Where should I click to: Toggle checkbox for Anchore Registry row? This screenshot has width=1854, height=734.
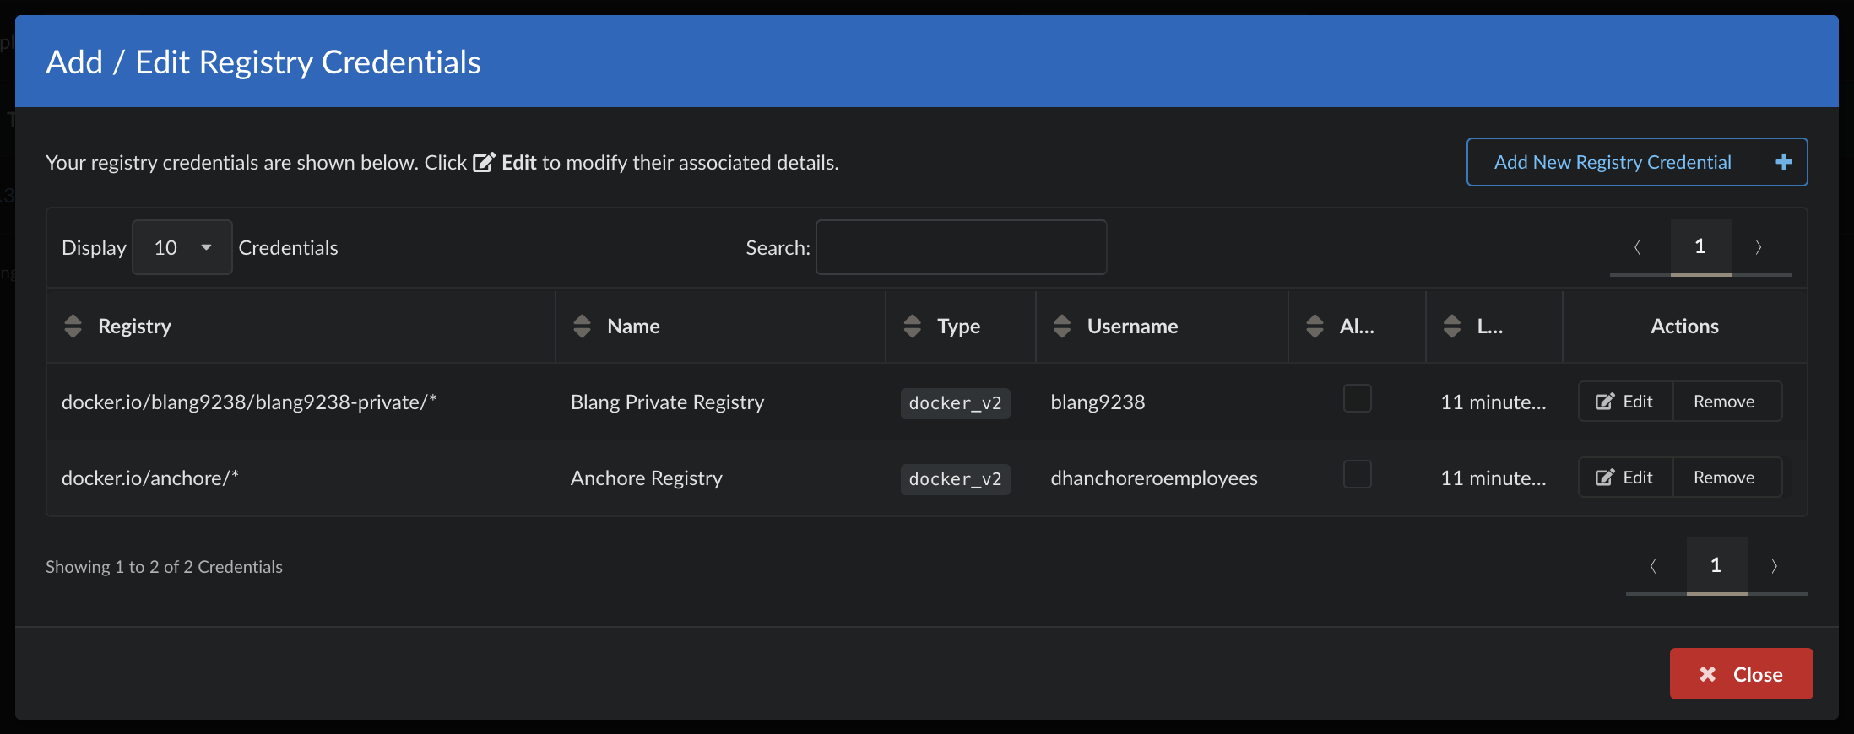point(1357,474)
